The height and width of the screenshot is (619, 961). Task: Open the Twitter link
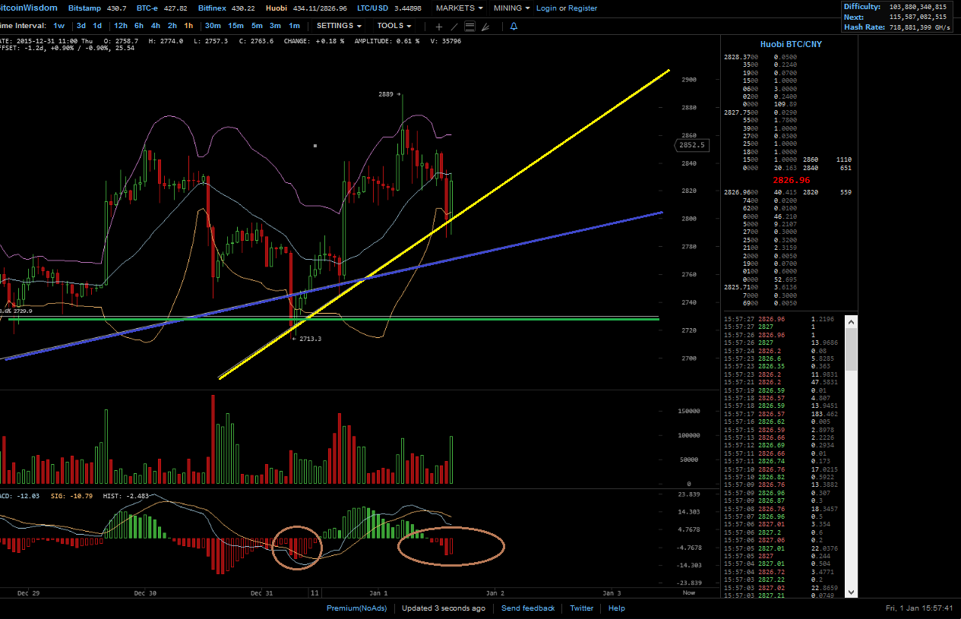pyautogui.click(x=582, y=608)
